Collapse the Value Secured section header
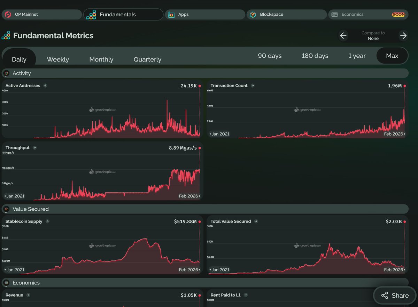 click(x=205, y=209)
